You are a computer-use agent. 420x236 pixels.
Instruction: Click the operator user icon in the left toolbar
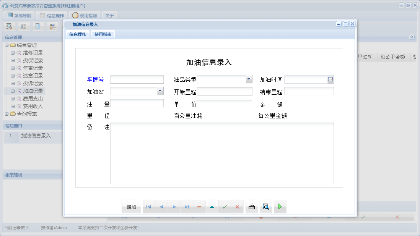(x=52, y=26)
